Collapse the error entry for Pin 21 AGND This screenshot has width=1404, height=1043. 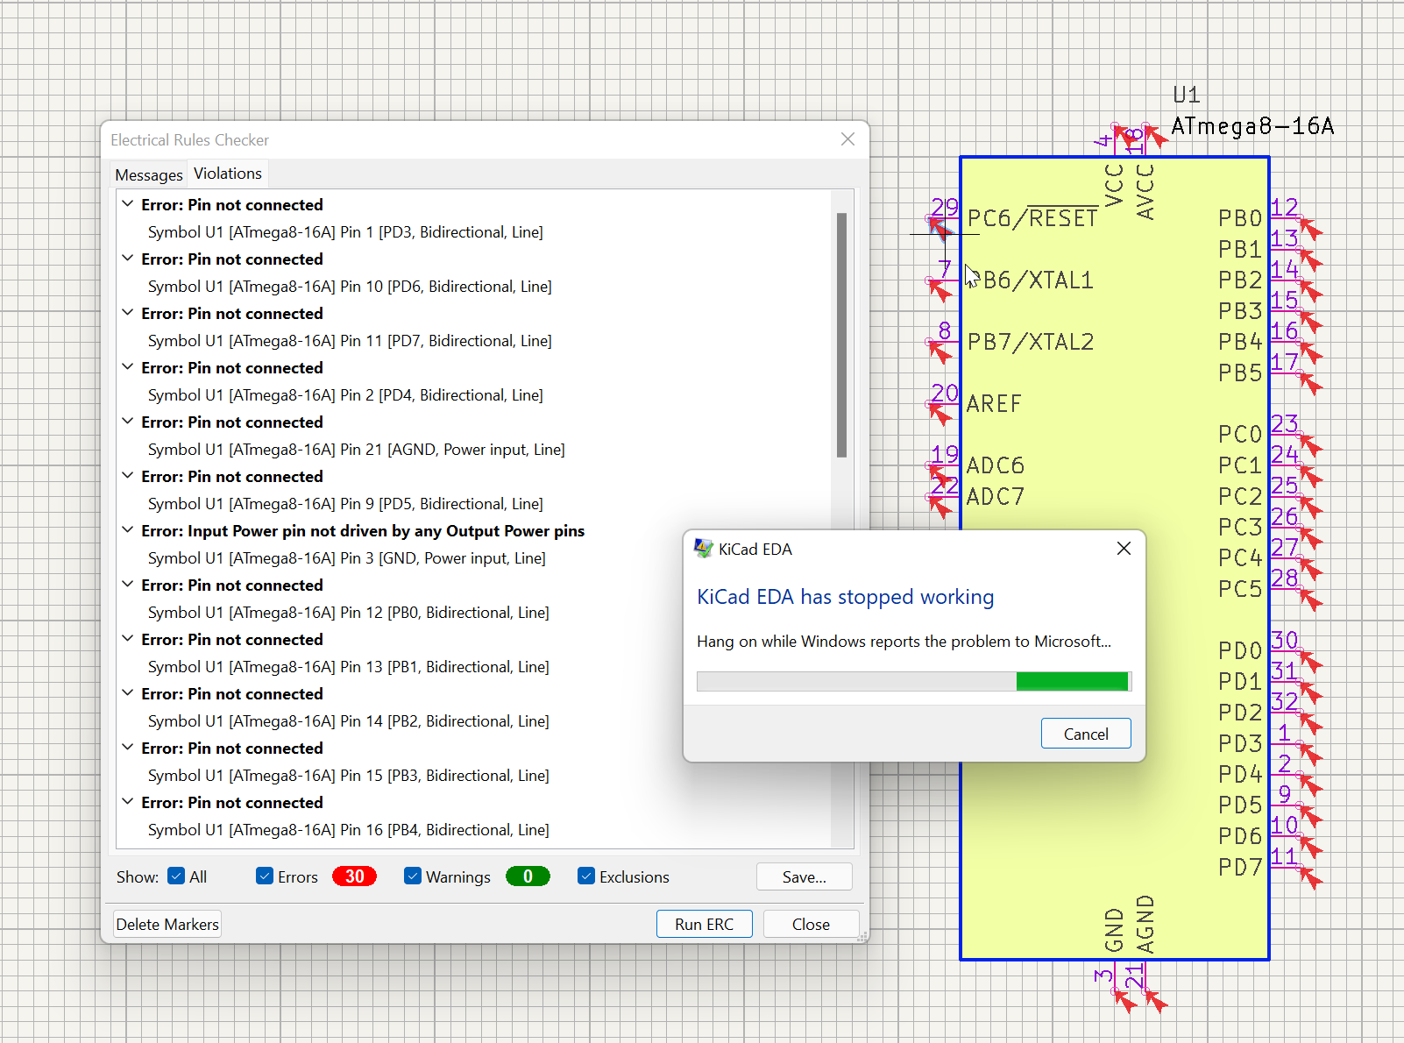point(128,422)
